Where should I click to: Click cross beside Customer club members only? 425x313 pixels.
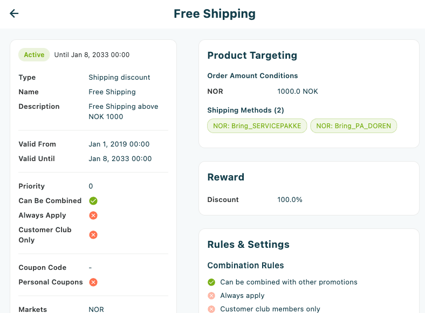(x=211, y=309)
